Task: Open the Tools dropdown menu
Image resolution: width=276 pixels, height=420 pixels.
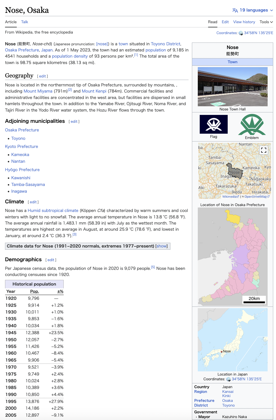Action: (x=266, y=22)
